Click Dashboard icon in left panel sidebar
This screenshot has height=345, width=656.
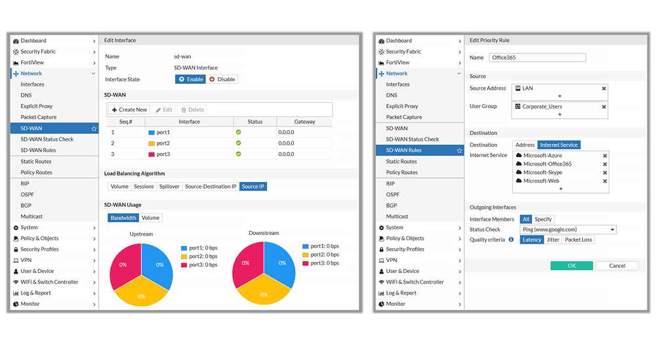click(x=16, y=41)
